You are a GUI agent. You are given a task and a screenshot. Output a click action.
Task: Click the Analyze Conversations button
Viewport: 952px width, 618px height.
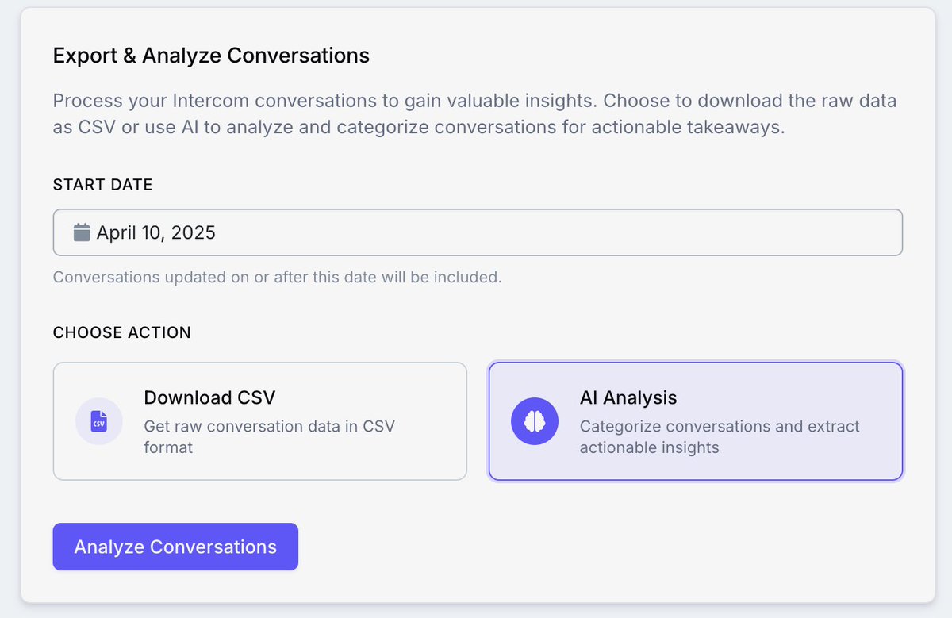[175, 547]
